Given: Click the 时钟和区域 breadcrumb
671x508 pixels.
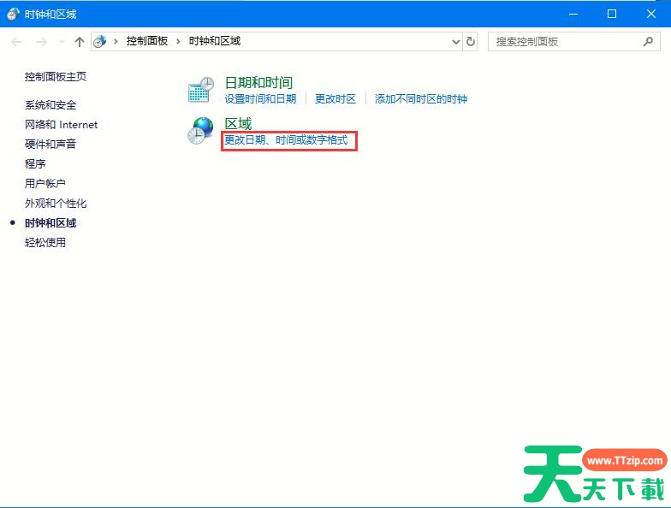Looking at the screenshot, I should pyautogui.click(x=215, y=41).
